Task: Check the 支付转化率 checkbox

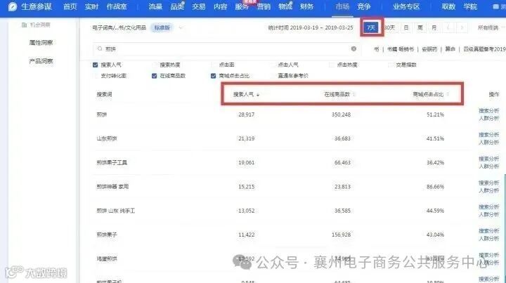Action: (x=95, y=76)
